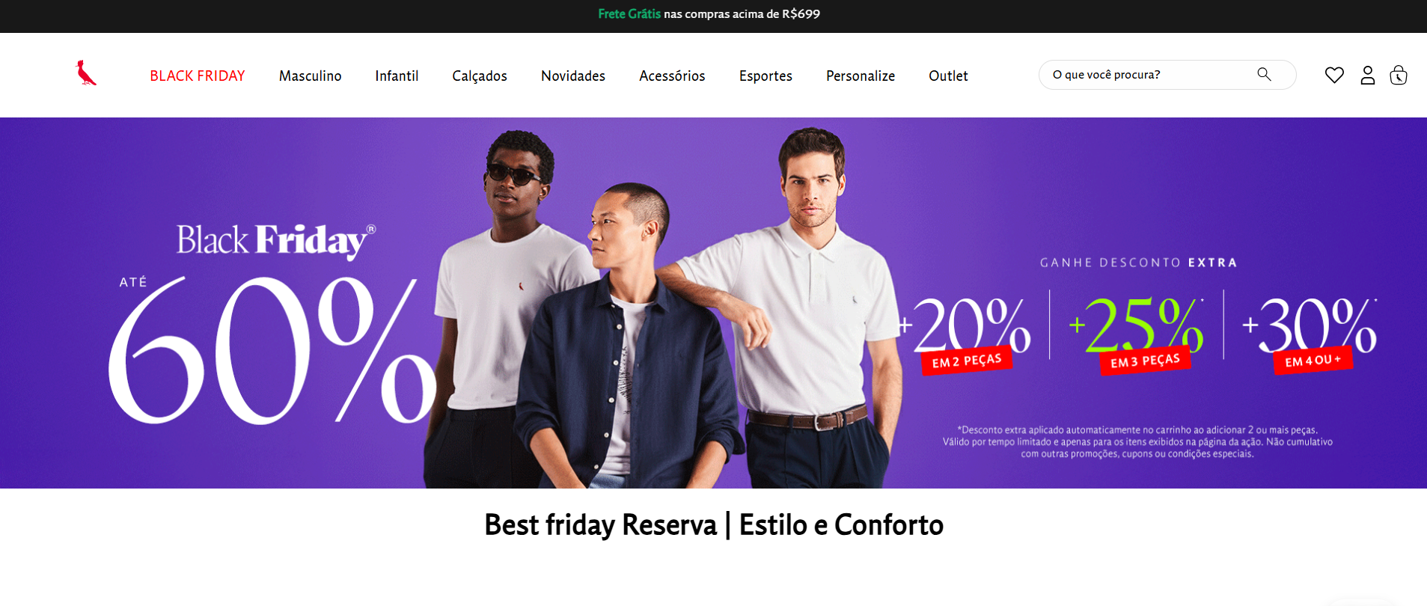Open the user account icon

click(x=1368, y=75)
